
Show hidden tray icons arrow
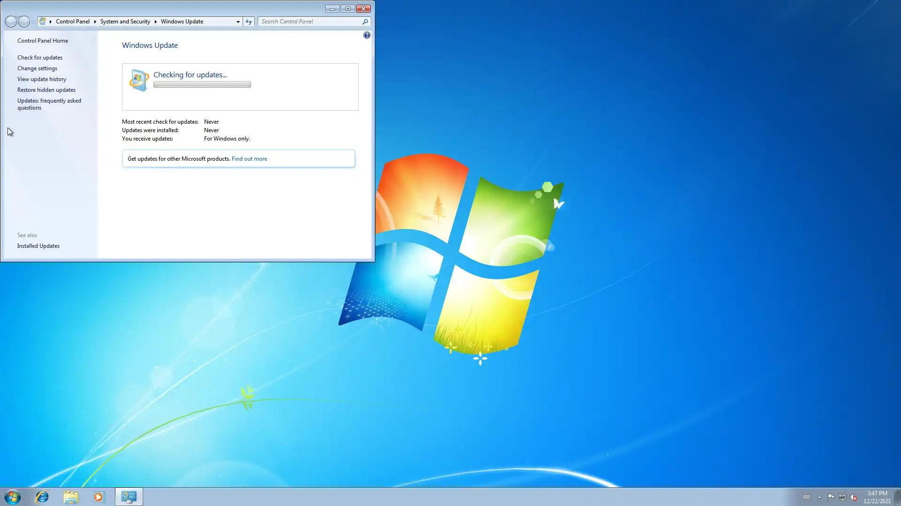point(819,497)
